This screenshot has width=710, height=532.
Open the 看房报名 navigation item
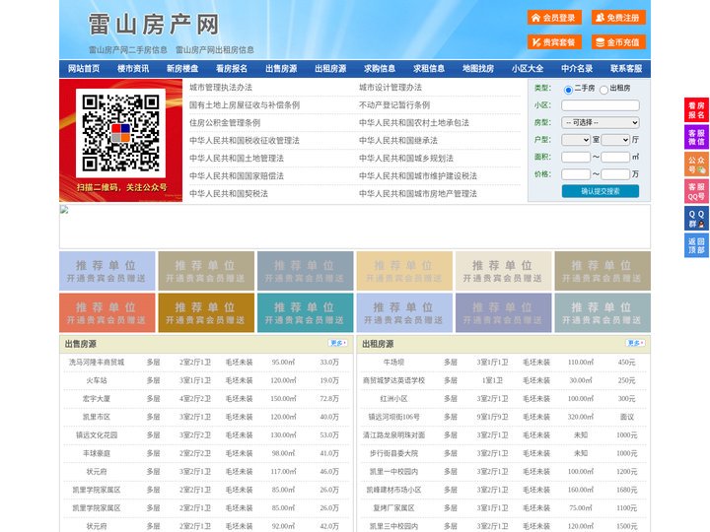coord(232,69)
